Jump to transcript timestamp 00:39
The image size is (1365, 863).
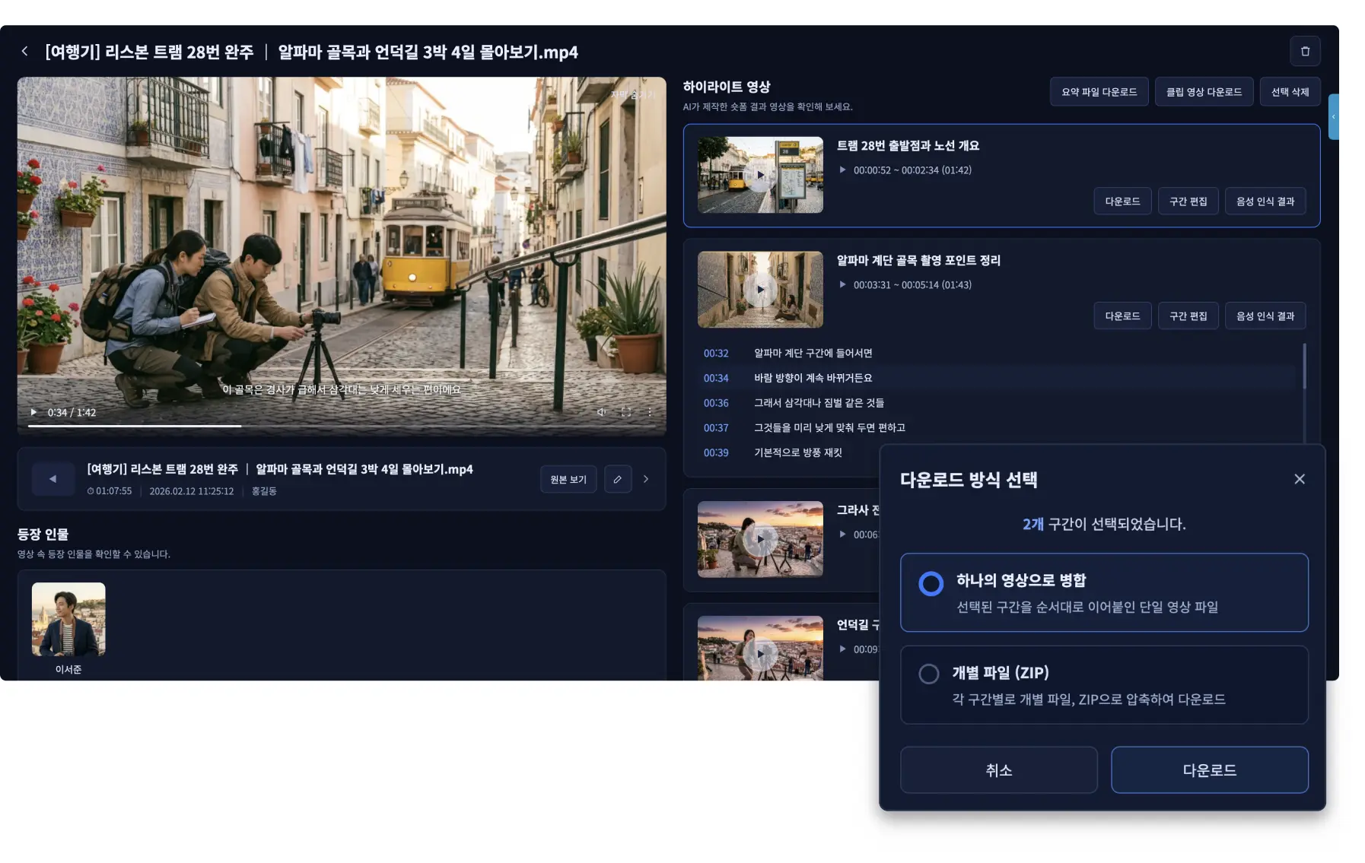716,452
